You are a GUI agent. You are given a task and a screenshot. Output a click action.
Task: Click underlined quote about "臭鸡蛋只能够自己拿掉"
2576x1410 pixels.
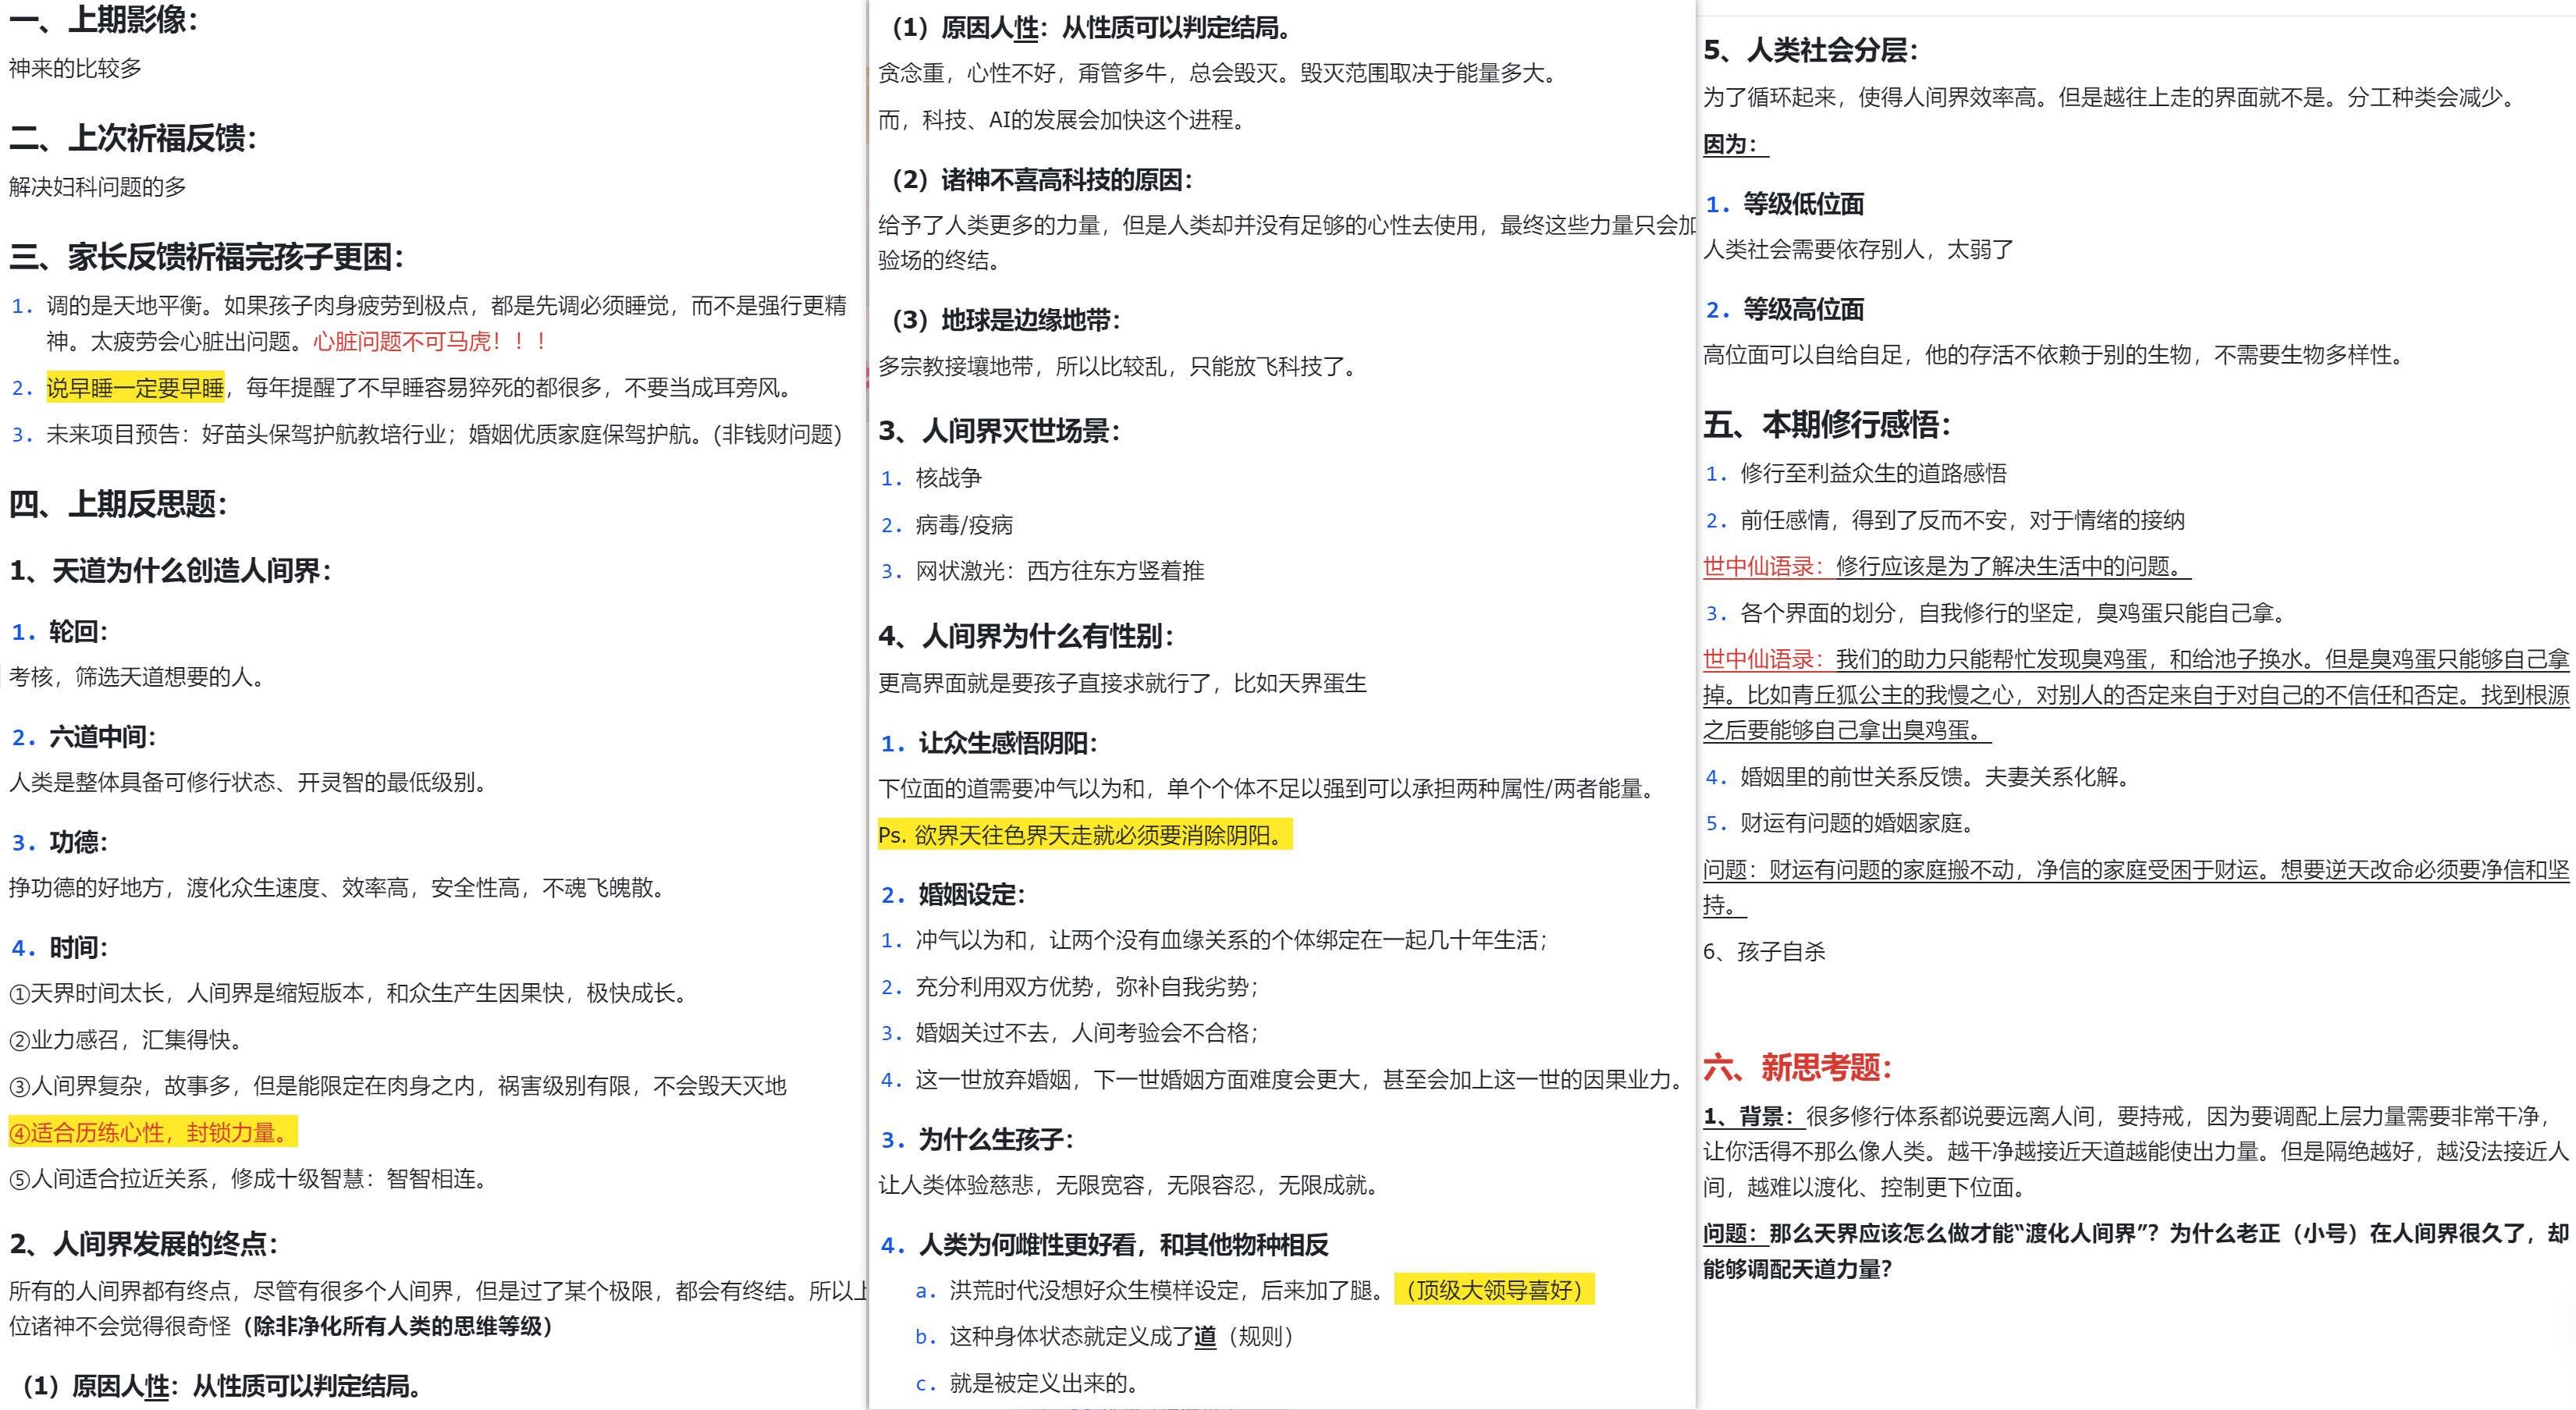[x=2136, y=695]
